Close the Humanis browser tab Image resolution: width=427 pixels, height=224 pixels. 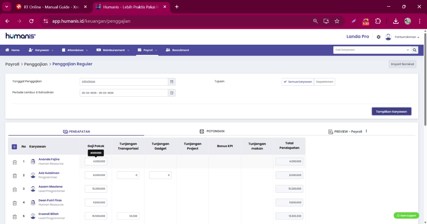[x=165, y=7]
